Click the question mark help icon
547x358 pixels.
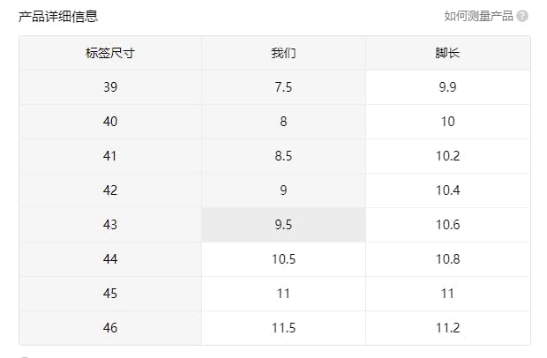(522, 16)
